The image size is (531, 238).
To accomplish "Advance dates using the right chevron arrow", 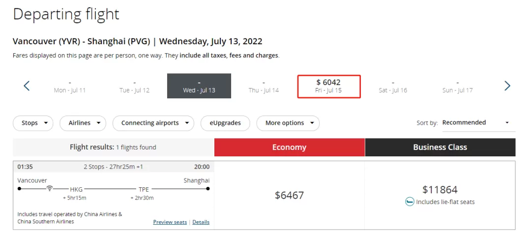I will click(507, 86).
